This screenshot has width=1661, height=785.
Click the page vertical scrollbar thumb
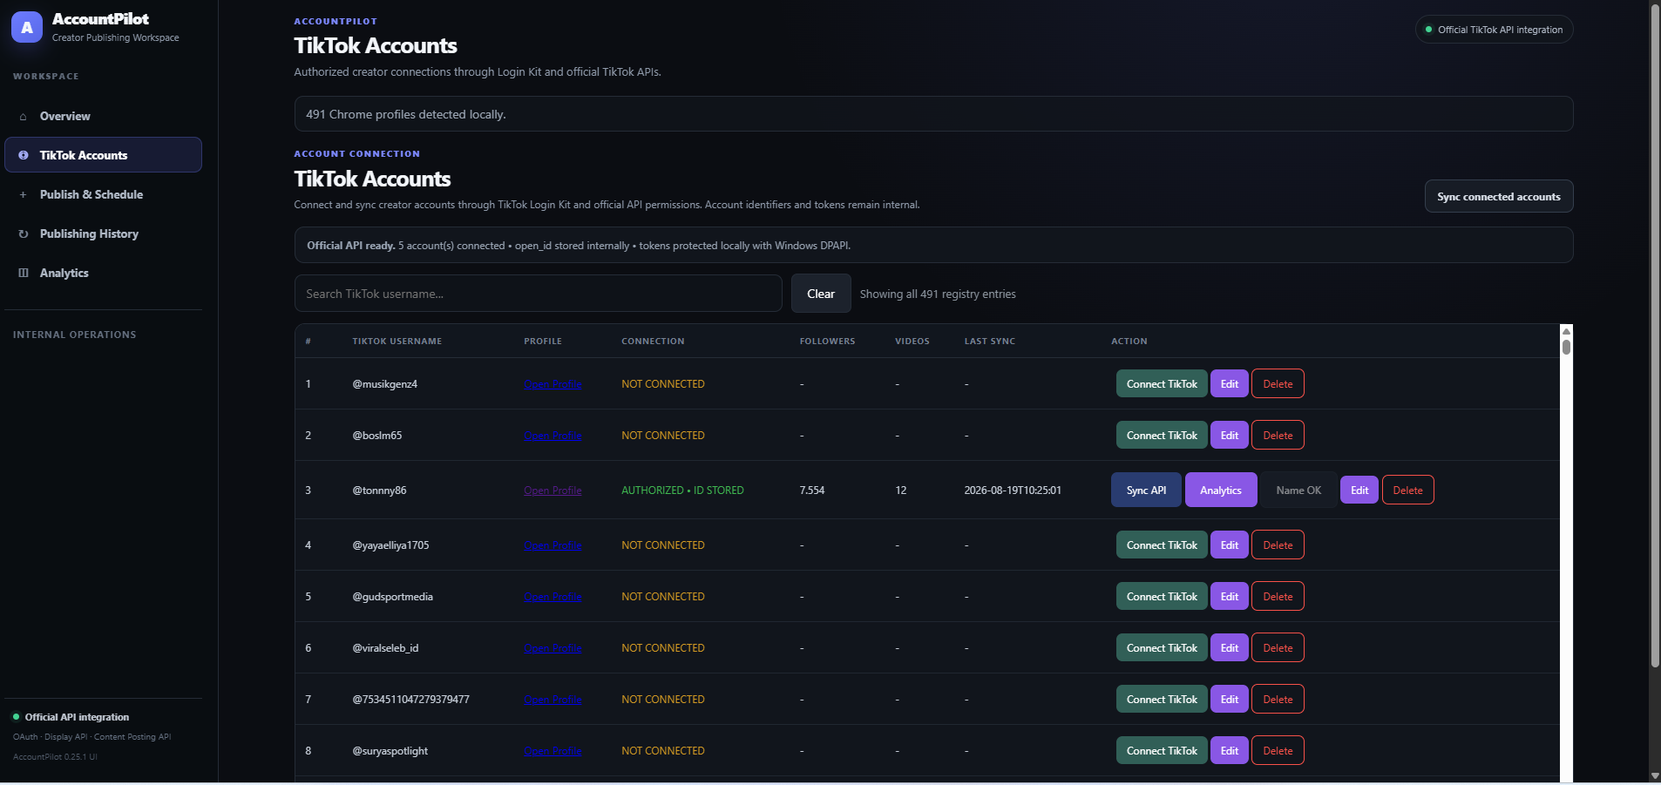[1655, 336]
